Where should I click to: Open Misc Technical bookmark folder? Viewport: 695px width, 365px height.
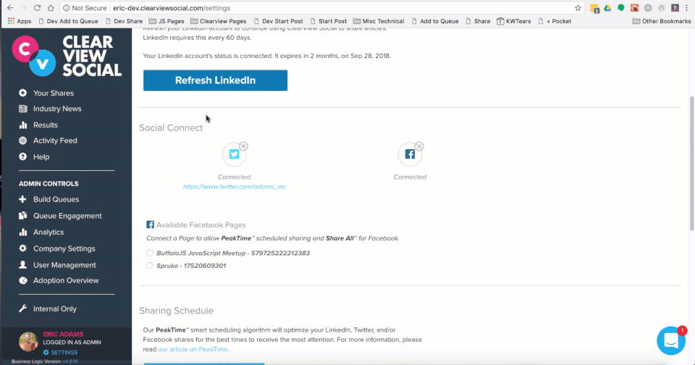379,21
